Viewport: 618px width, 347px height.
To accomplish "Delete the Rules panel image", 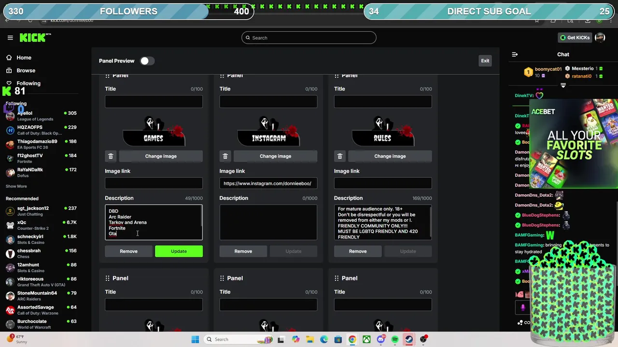I will click(339, 156).
